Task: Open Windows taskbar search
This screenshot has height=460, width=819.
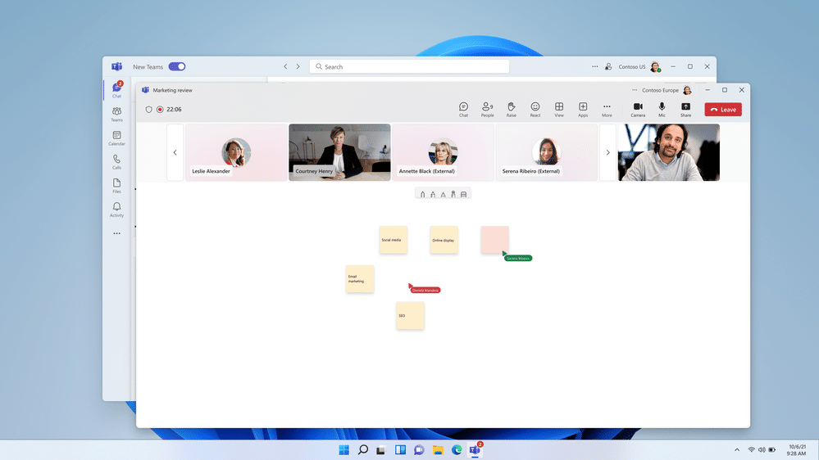Action: pos(362,449)
